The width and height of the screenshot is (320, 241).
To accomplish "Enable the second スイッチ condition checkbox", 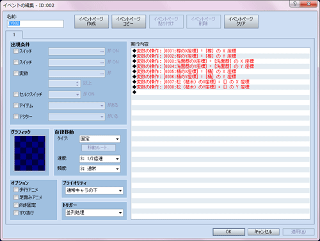I will click(x=16, y=62).
